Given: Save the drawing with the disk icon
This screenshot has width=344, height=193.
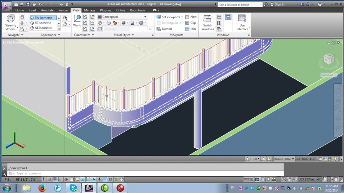Looking at the screenshot, I should coord(28,4).
